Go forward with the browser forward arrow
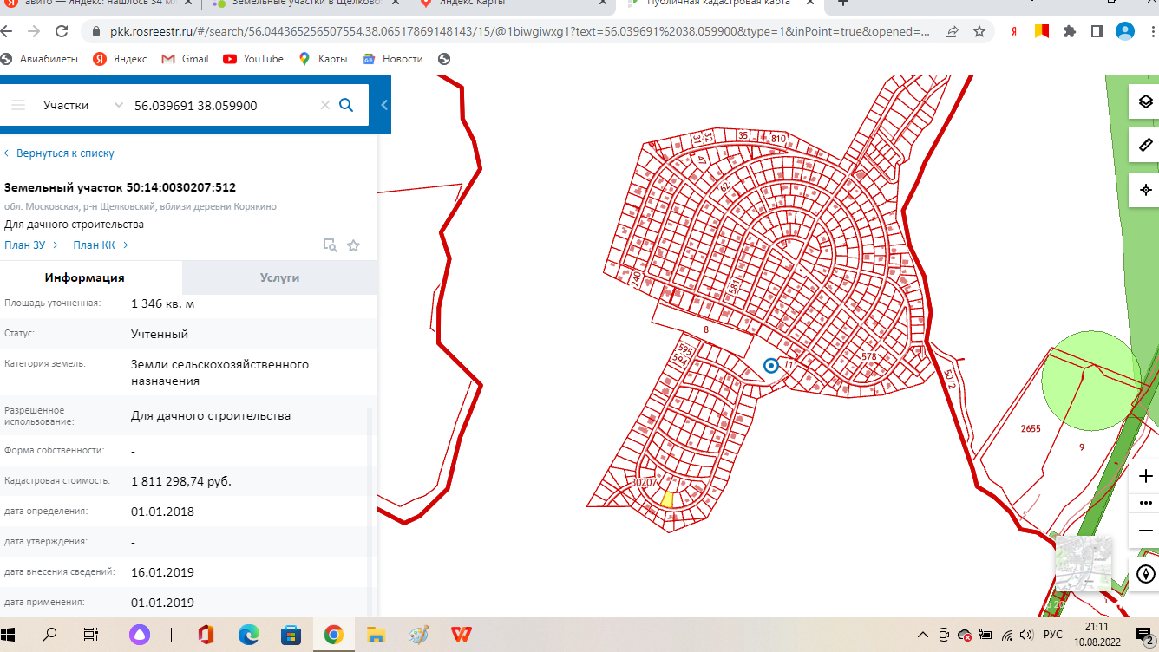Image resolution: width=1159 pixels, height=652 pixels. coord(33,31)
